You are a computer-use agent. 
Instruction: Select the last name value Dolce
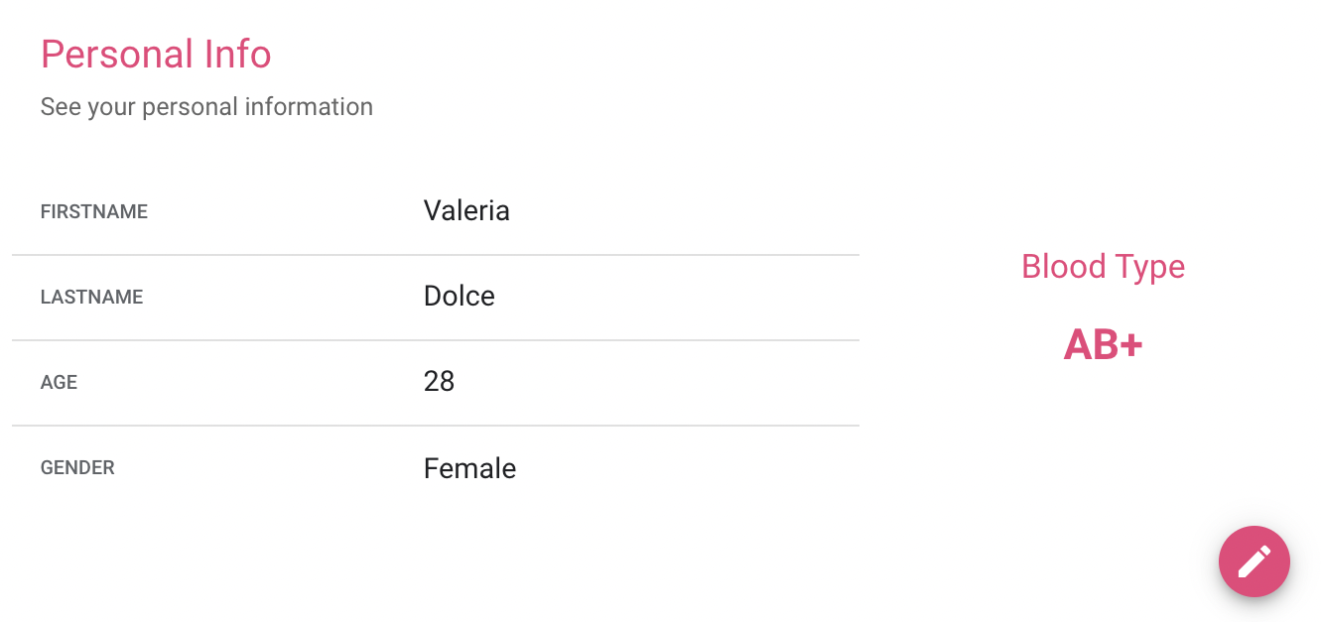[x=459, y=297]
